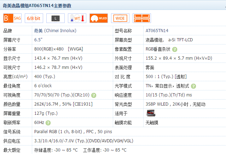Click the WIDE viewing angle icon
This screenshot has width=226, height=154.
point(120,18)
